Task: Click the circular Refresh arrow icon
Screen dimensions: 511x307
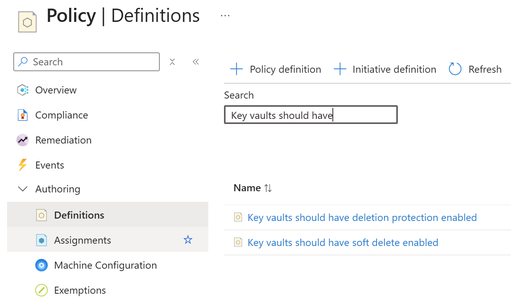Action: click(455, 69)
